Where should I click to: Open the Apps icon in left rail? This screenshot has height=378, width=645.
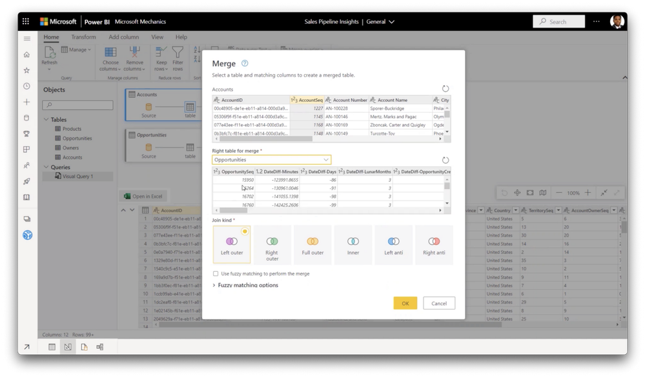(26, 150)
